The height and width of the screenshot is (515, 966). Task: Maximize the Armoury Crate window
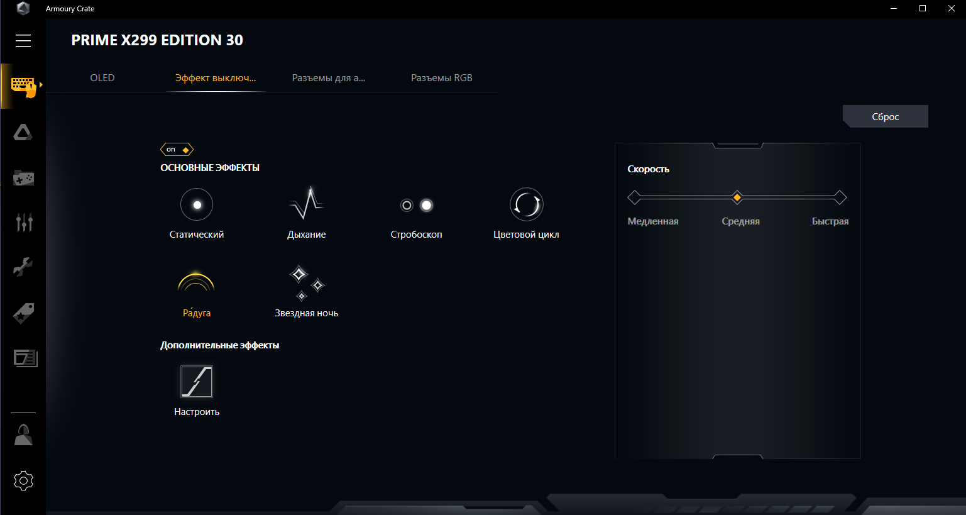923,9
